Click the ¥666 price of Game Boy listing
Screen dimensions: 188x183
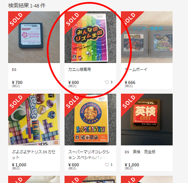(x=130, y=83)
